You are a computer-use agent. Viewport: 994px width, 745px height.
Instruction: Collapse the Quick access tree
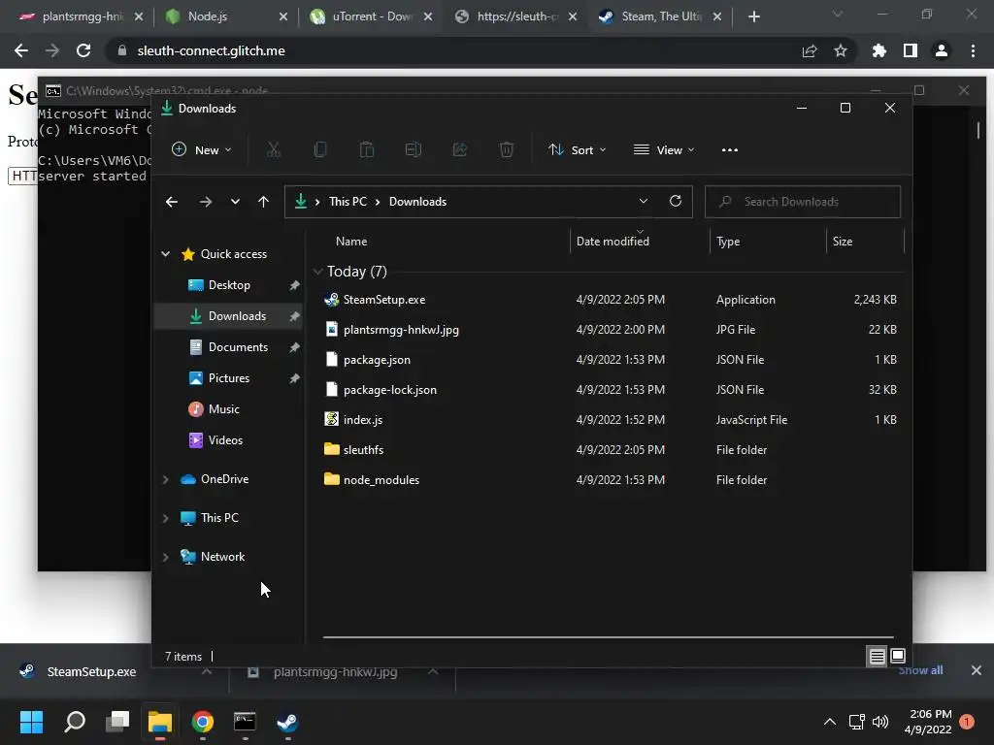click(x=165, y=254)
